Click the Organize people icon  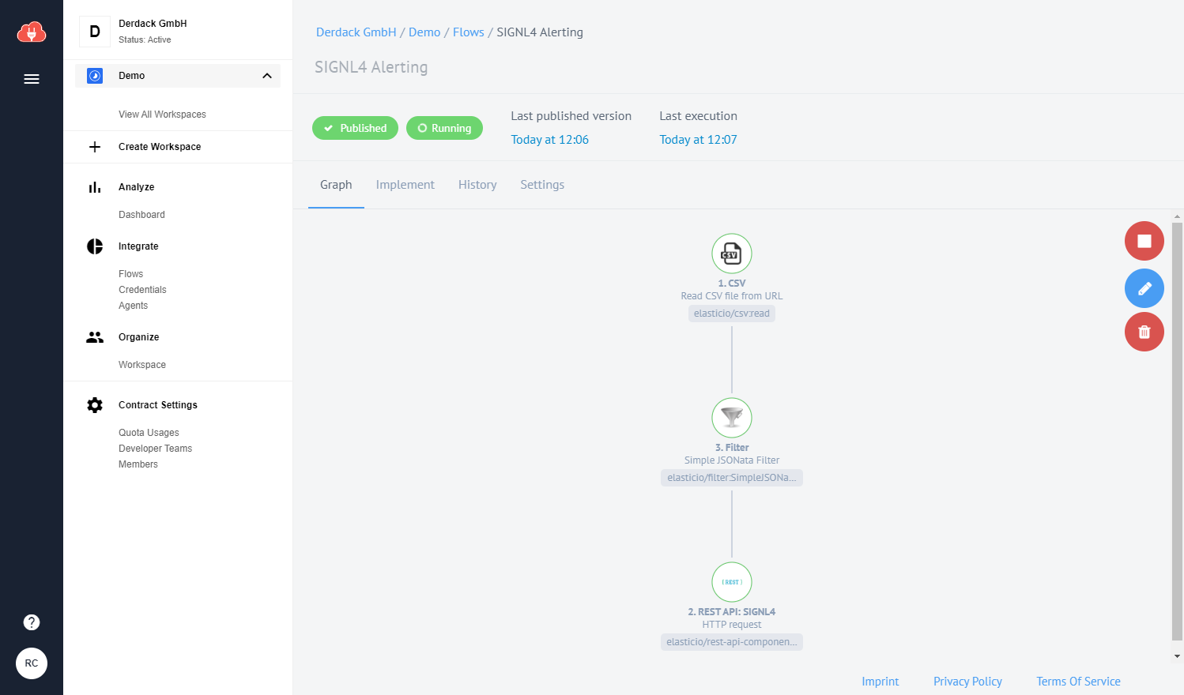point(95,337)
